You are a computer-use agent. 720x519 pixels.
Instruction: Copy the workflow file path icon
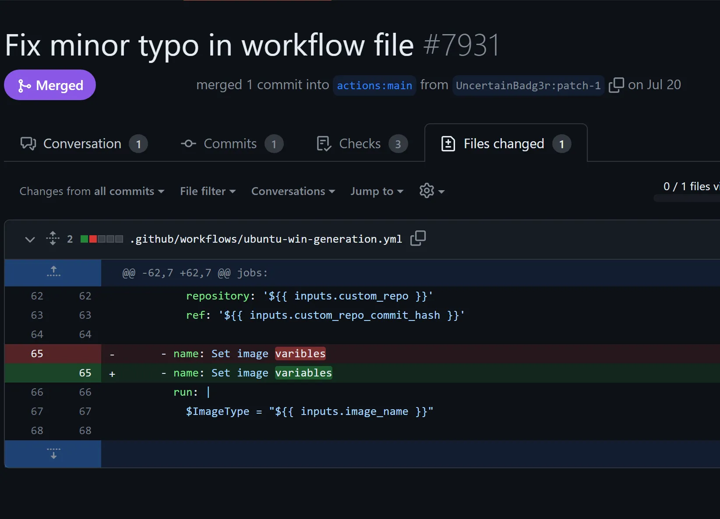click(x=418, y=238)
